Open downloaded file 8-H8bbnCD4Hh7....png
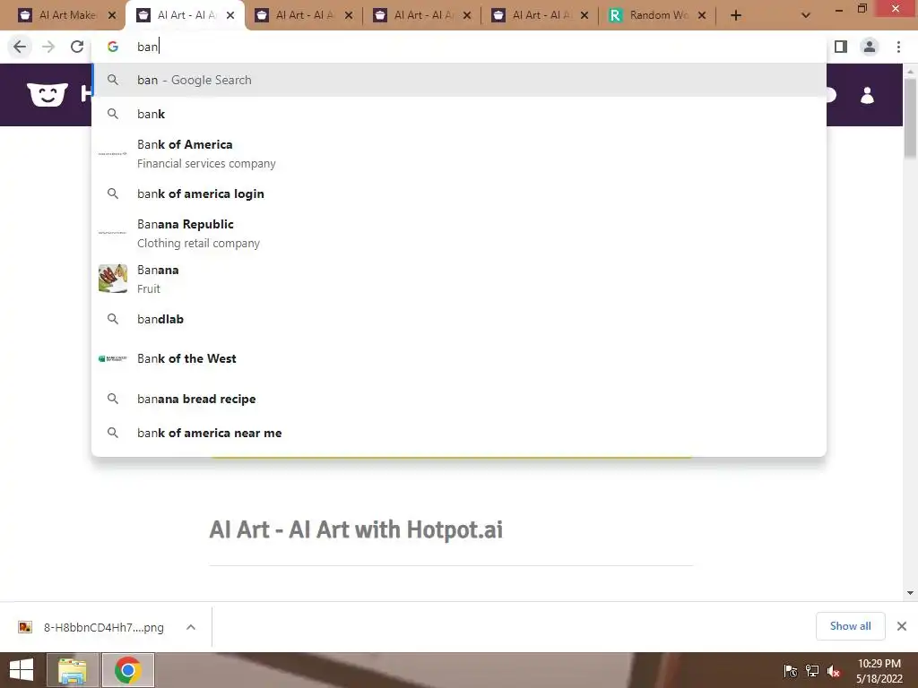The image size is (918, 688). [103, 627]
